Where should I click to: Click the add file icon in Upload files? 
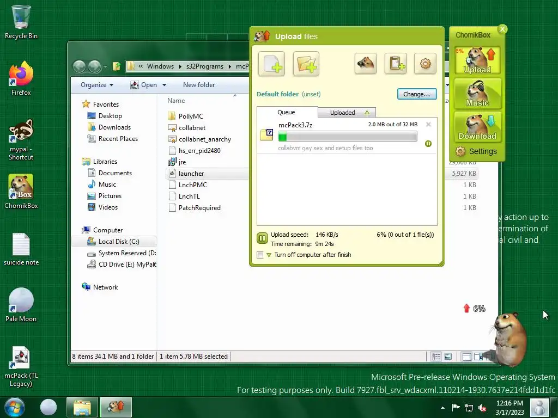271,64
